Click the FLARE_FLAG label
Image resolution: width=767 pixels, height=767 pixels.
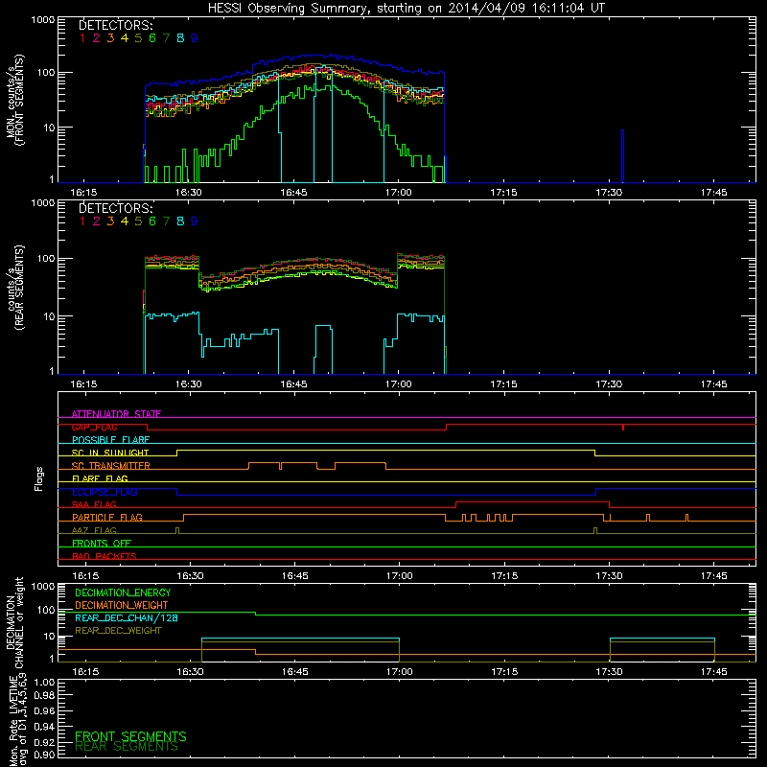100,478
